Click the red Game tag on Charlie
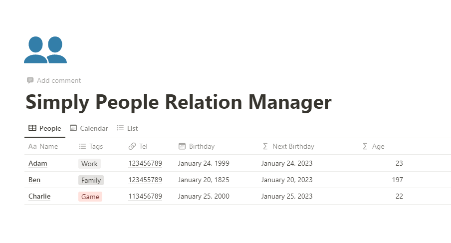Screen dimensions: 451x243 click(x=90, y=197)
